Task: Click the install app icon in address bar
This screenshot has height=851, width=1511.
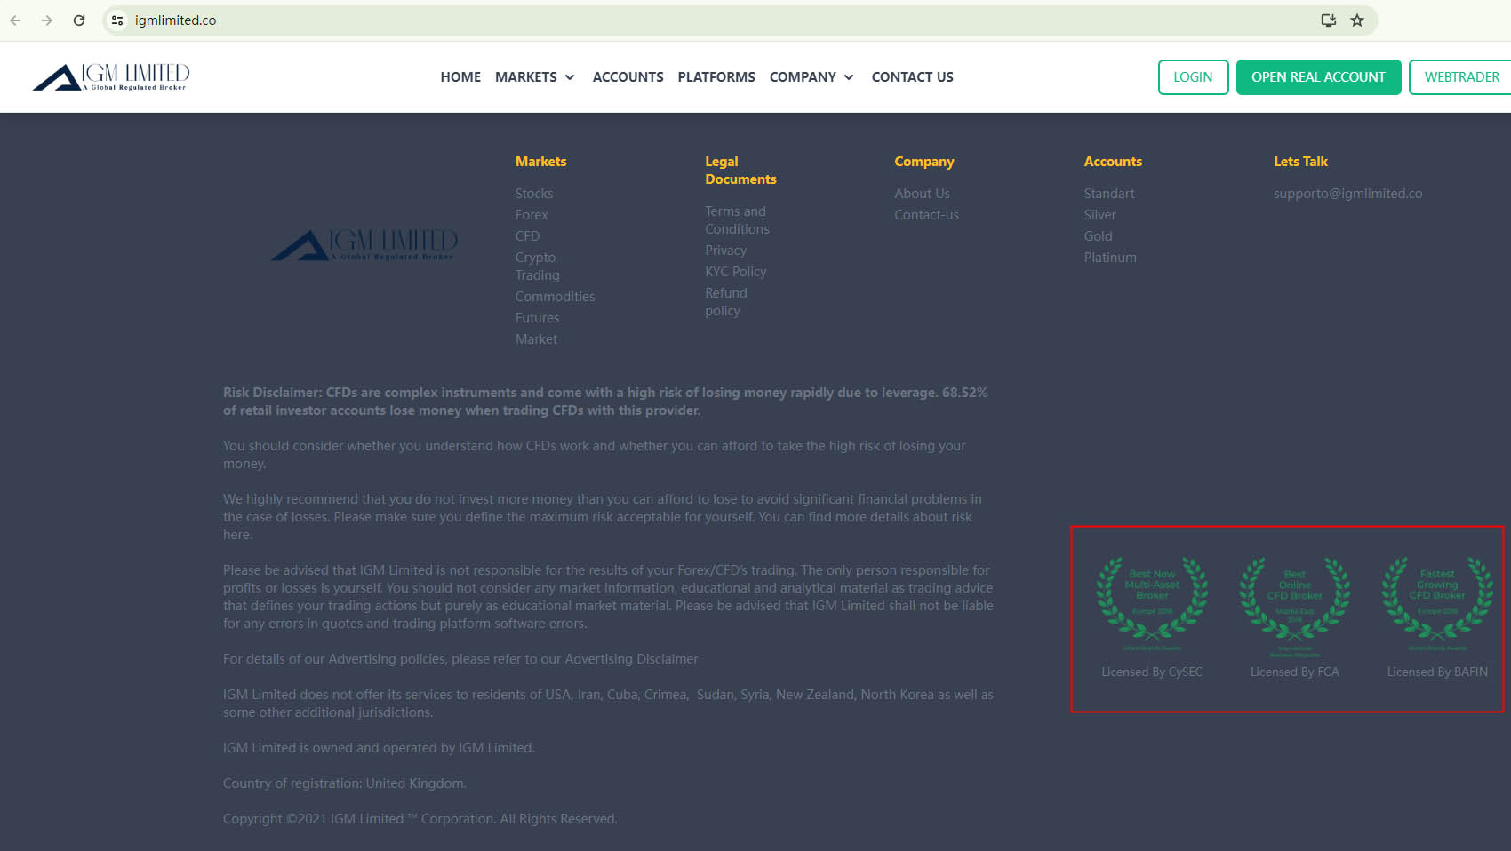Action: point(1329,20)
